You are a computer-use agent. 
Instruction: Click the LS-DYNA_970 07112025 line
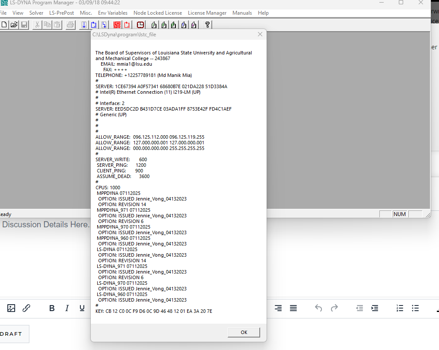(122, 283)
